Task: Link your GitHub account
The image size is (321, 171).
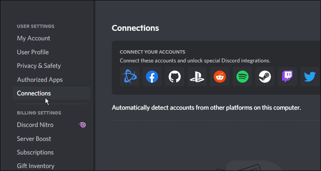Action: click(x=174, y=77)
